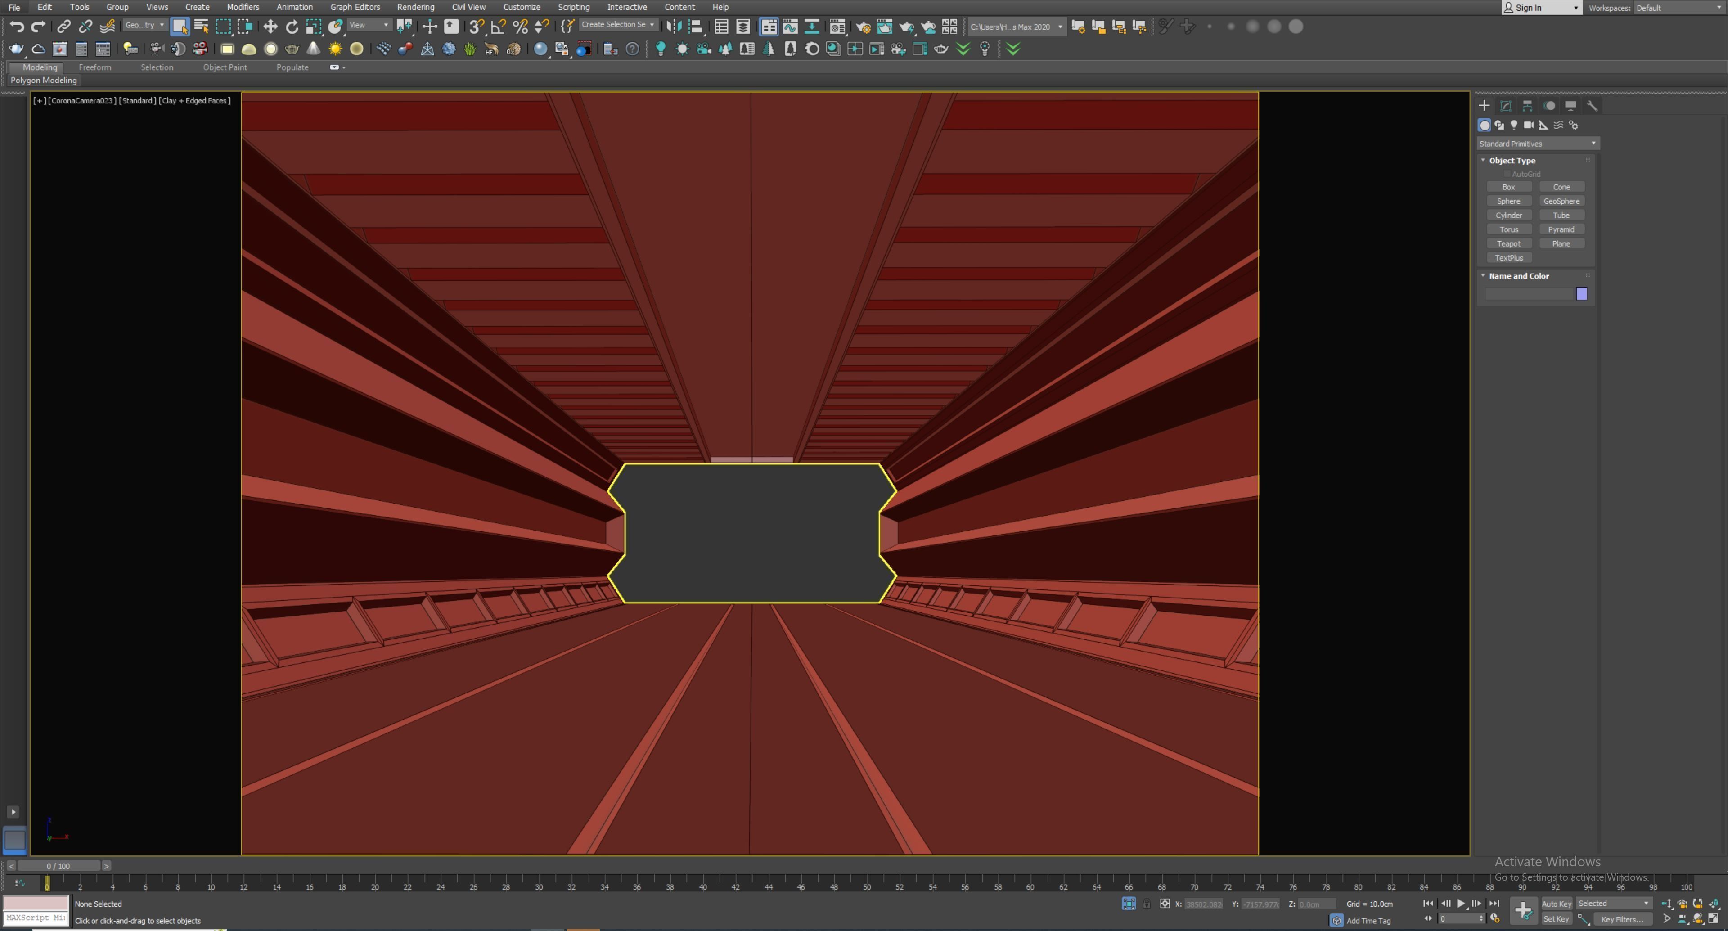Image resolution: width=1728 pixels, height=931 pixels.
Task: Choose the Select and Move tool
Action: (270, 27)
